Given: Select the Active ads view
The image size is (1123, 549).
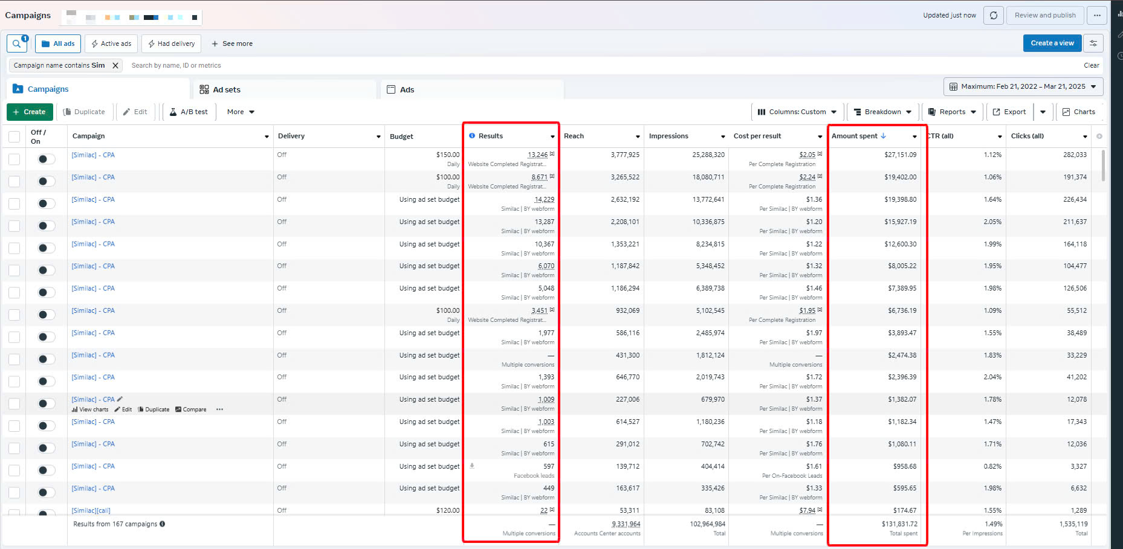Looking at the screenshot, I should pos(111,43).
